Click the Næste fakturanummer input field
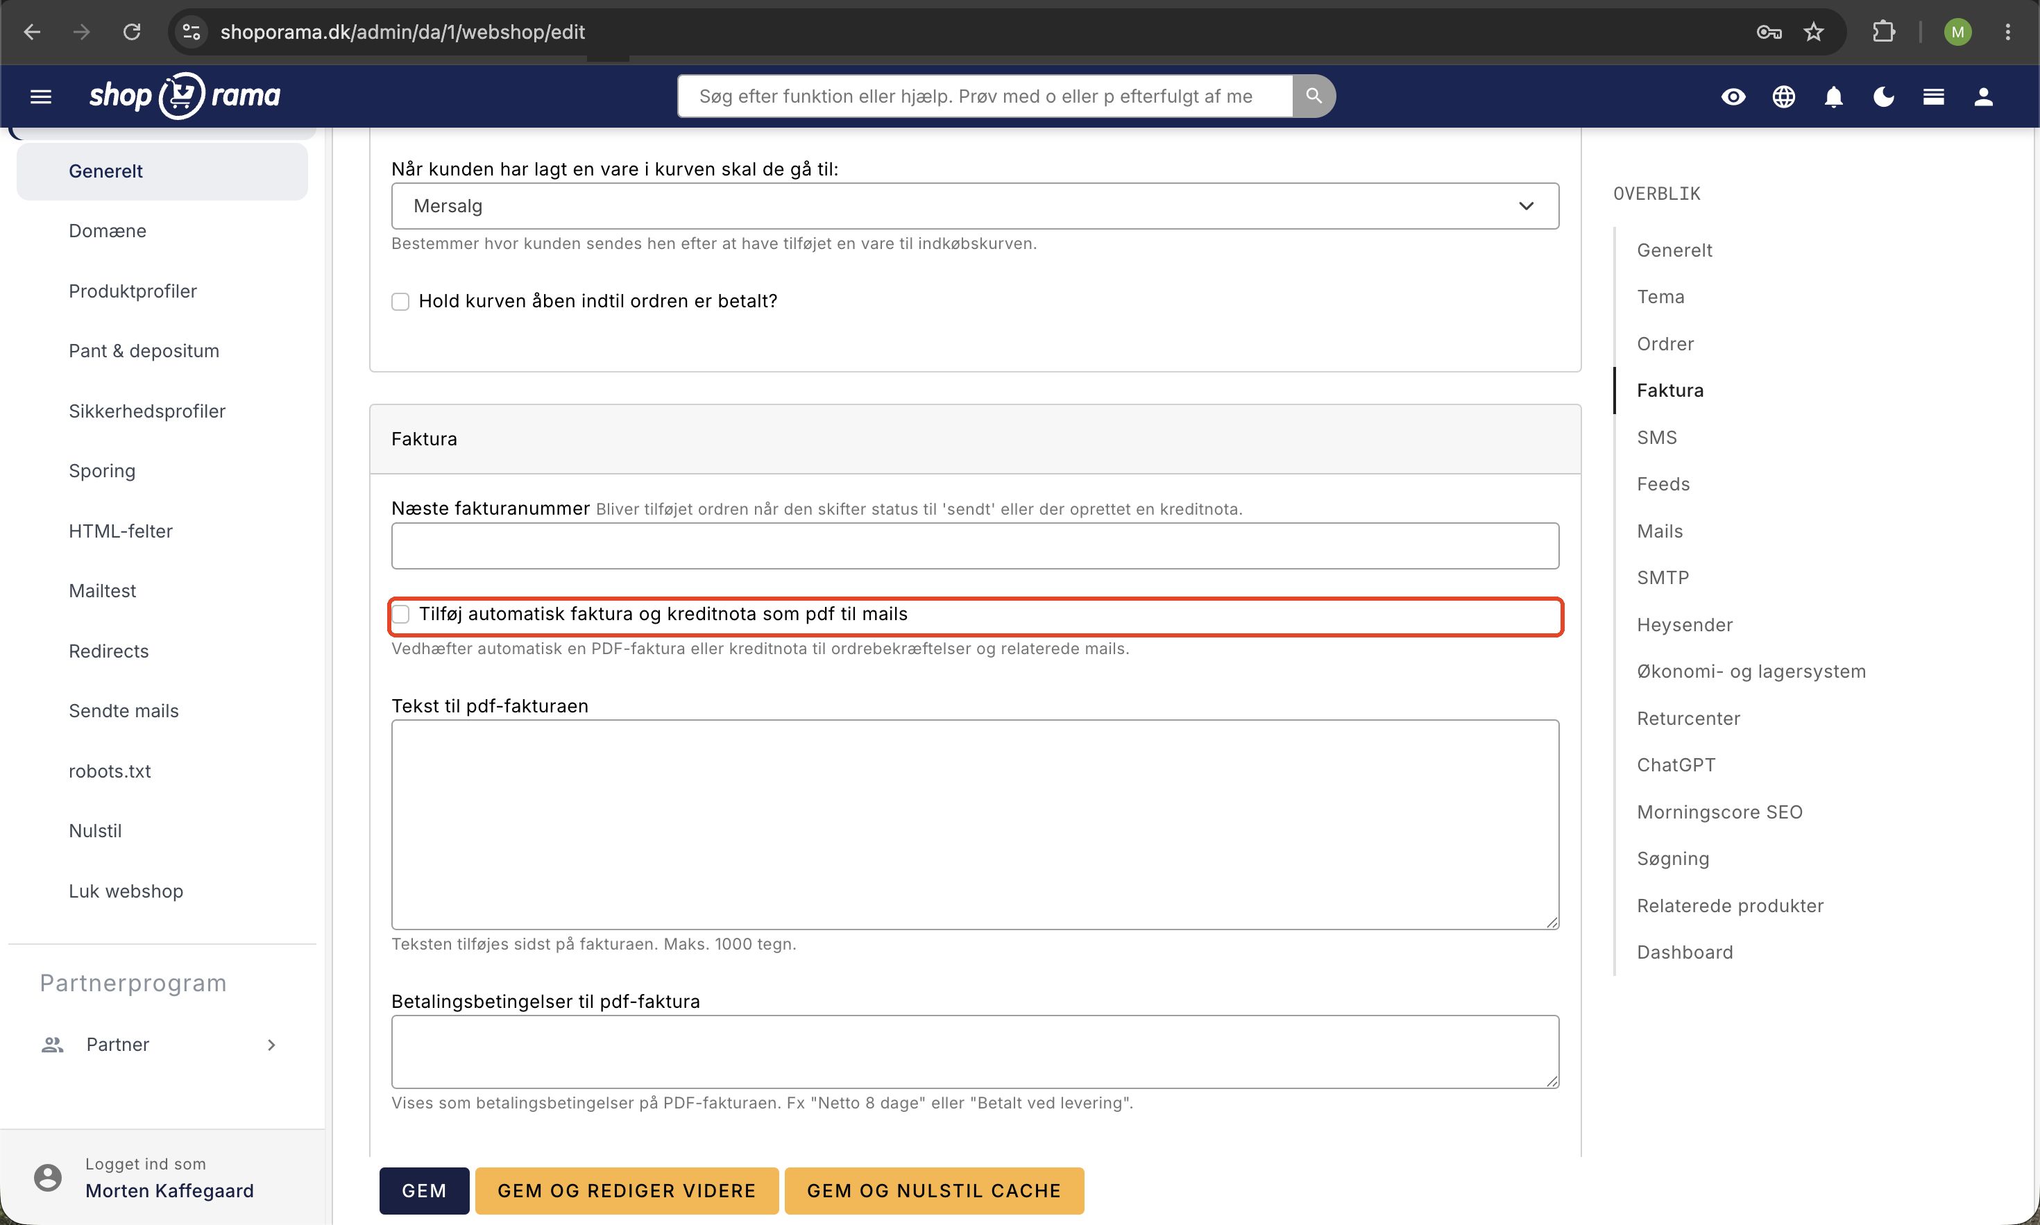This screenshot has height=1225, width=2040. point(975,546)
